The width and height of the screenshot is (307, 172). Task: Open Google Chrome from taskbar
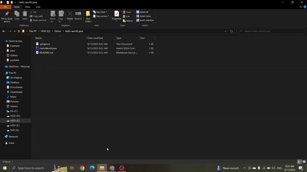click(82, 168)
